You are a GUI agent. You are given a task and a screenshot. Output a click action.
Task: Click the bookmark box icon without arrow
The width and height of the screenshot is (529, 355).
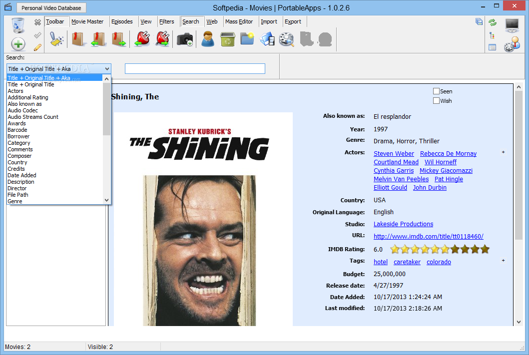click(x=78, y=39)
